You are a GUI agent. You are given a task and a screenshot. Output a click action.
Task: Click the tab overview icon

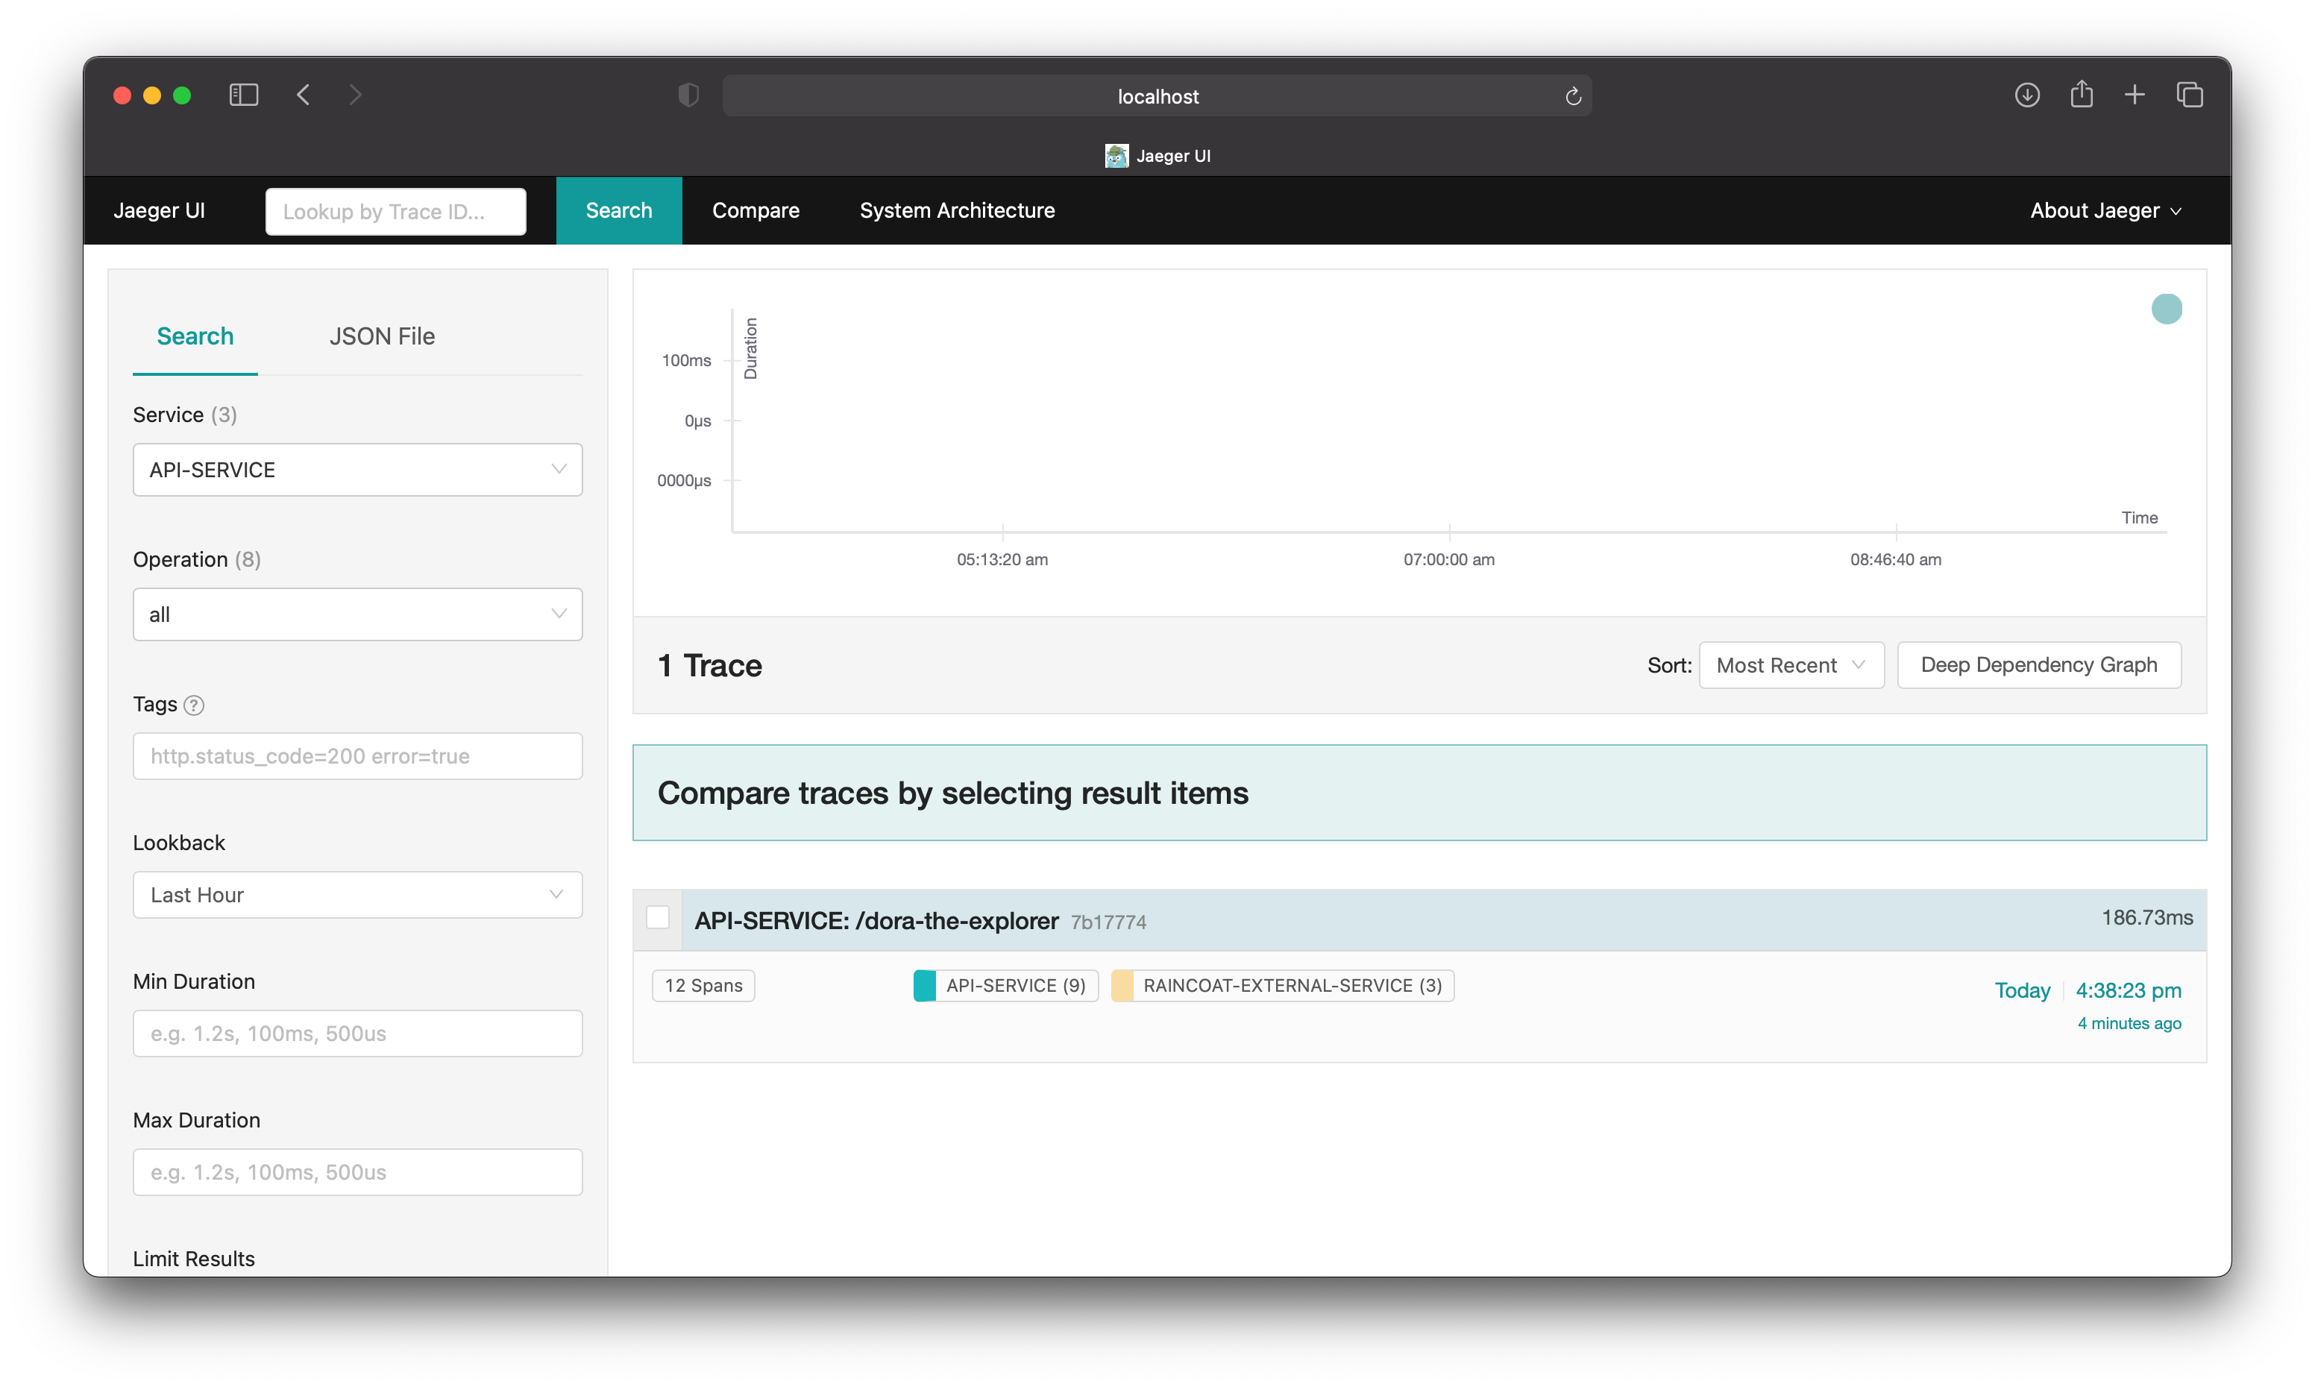click(2190, 95)
